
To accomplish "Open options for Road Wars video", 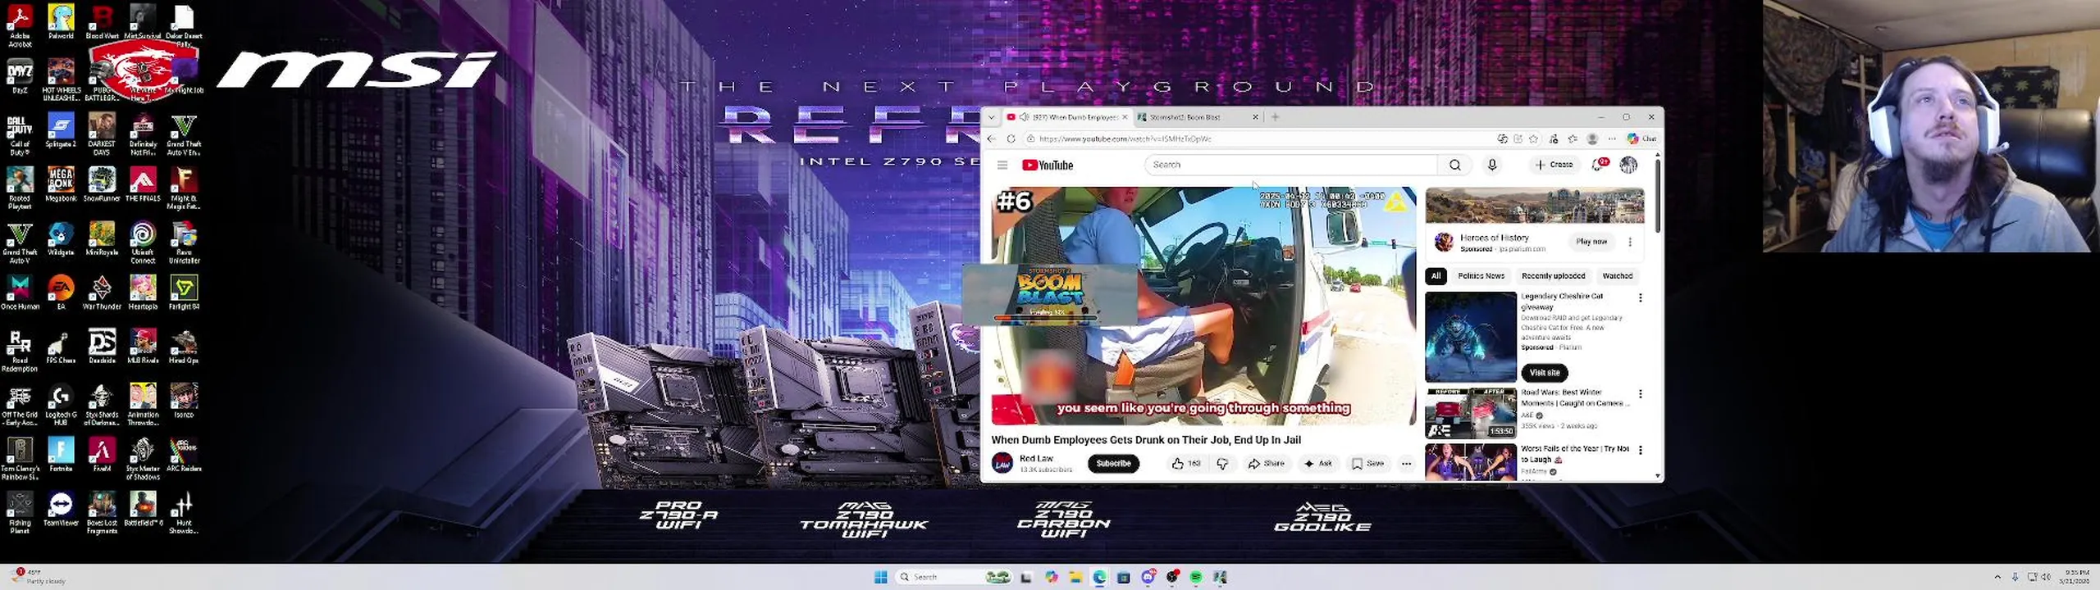I will [1640, 394].
